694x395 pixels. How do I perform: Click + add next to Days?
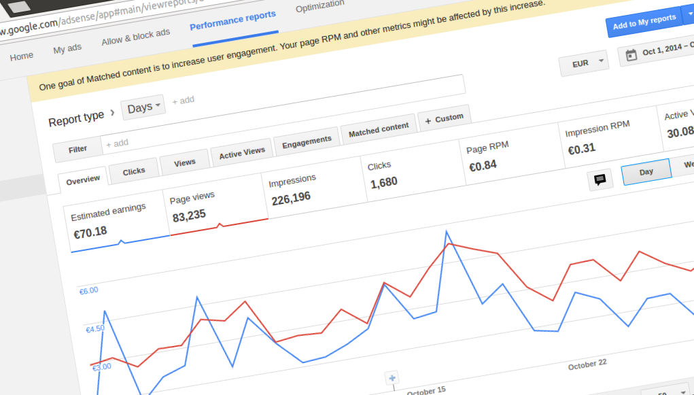[184, 101]
